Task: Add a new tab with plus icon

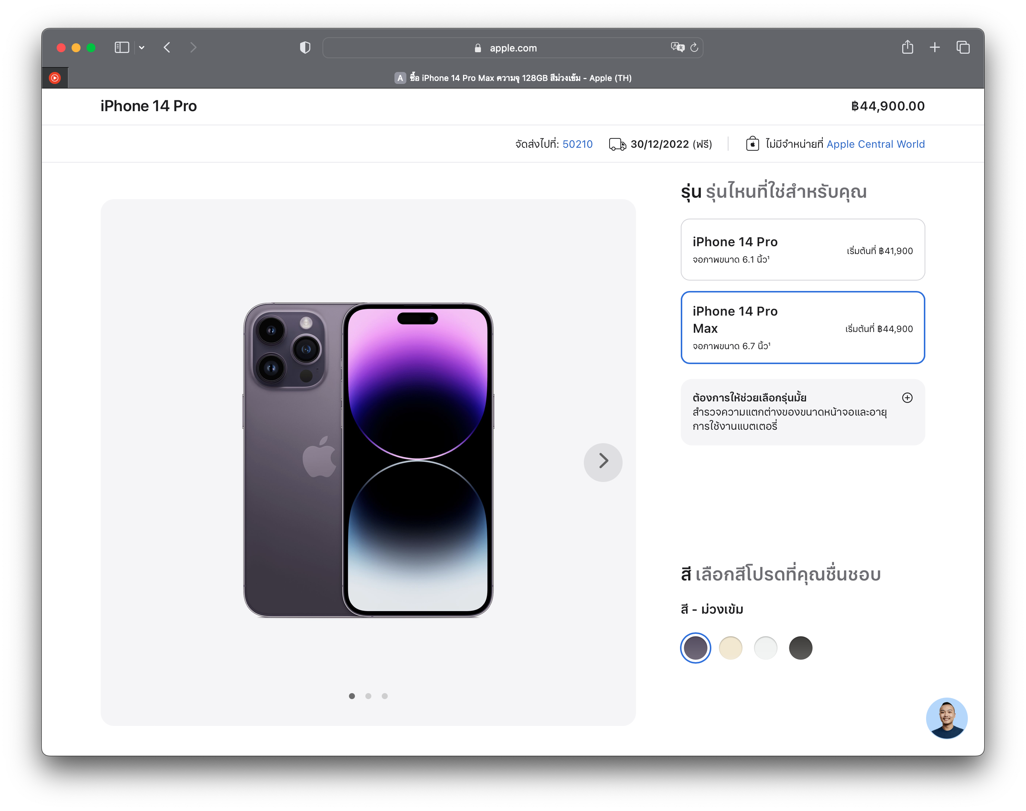Action: coord(935,47)
